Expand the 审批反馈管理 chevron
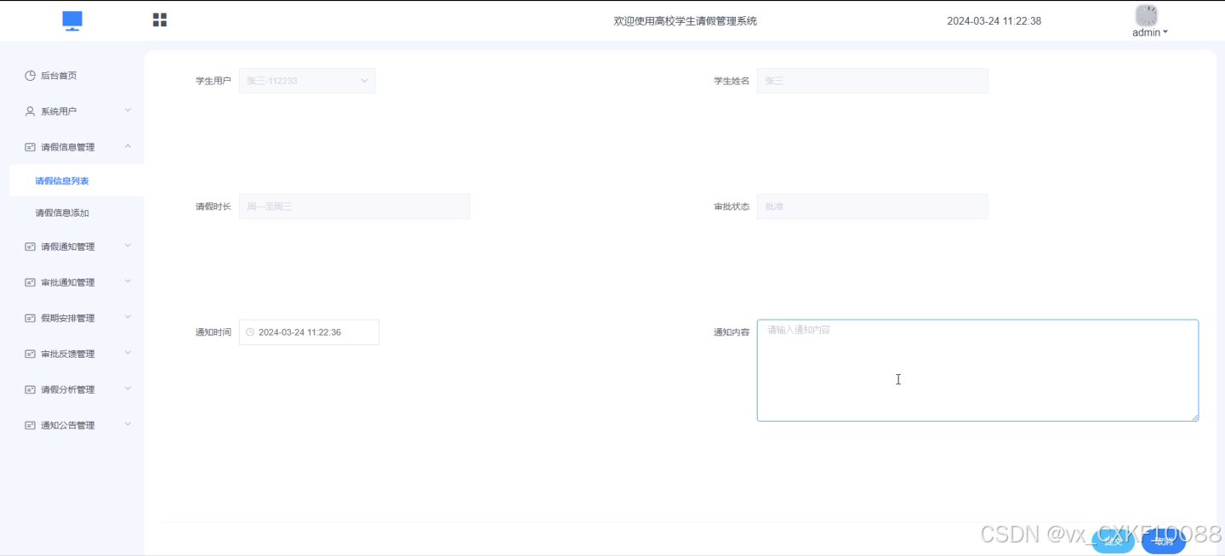Screen dimensions: 1225x556 pos(128,353)
